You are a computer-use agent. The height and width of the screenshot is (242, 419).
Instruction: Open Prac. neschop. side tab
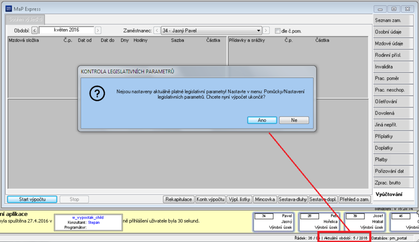393,90
